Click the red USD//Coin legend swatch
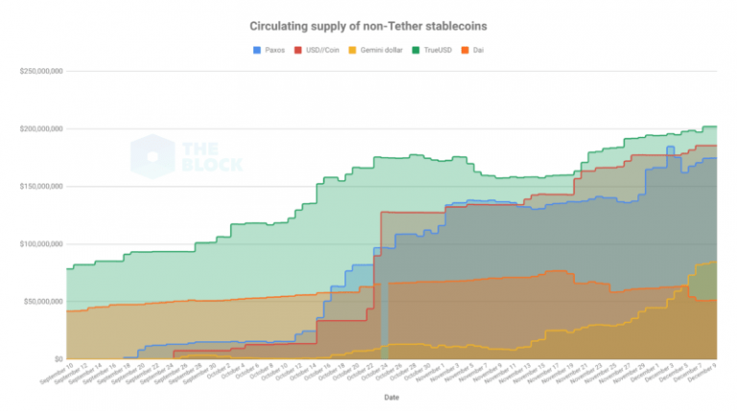 (x=298, y=50)
